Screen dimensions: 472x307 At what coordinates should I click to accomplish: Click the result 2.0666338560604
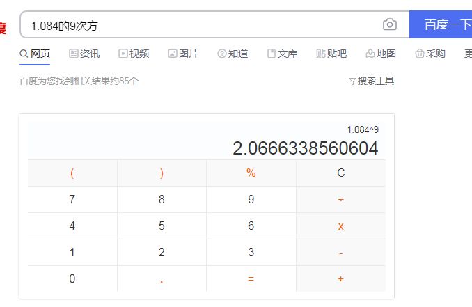click(306, 148)
